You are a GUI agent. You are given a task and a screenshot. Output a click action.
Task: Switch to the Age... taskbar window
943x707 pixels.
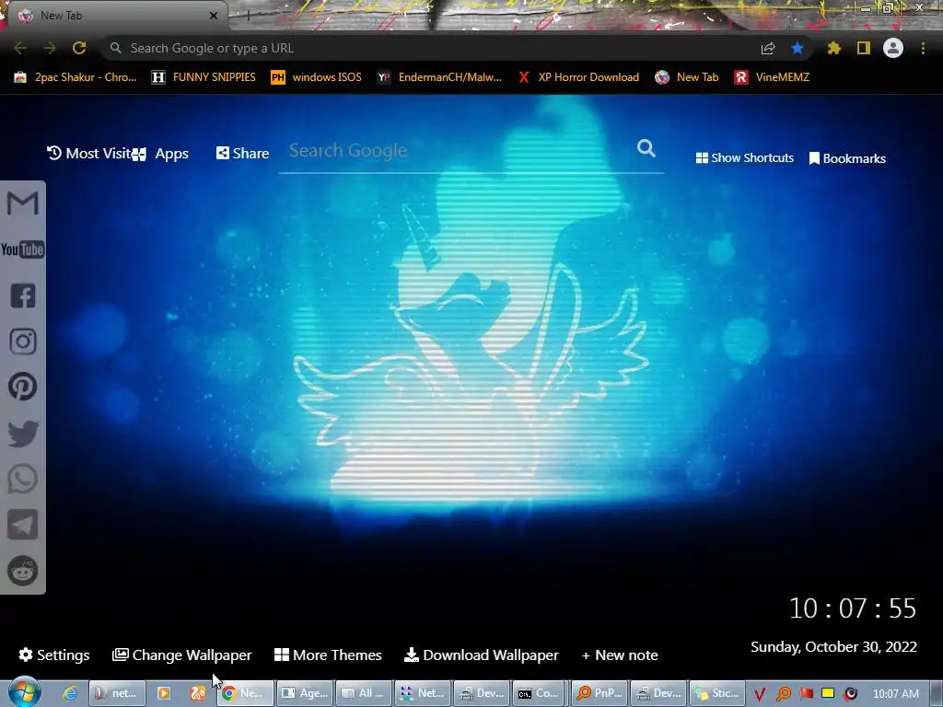[x=306, y=693]
